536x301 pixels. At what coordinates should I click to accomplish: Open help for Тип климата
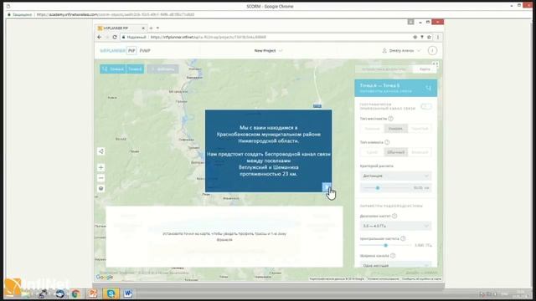click(x=387, y=142)
